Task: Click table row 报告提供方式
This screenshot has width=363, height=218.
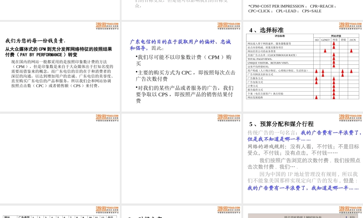Action: 303,90
